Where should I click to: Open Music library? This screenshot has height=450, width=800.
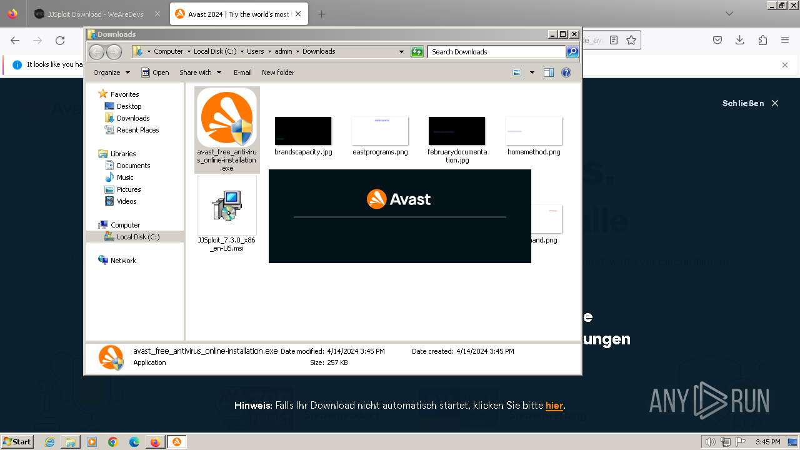(125, 177)
